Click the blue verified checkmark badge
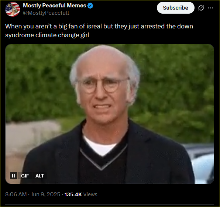Image resolution: width=220 pixels, height=207 pixels. coord(90,6)
